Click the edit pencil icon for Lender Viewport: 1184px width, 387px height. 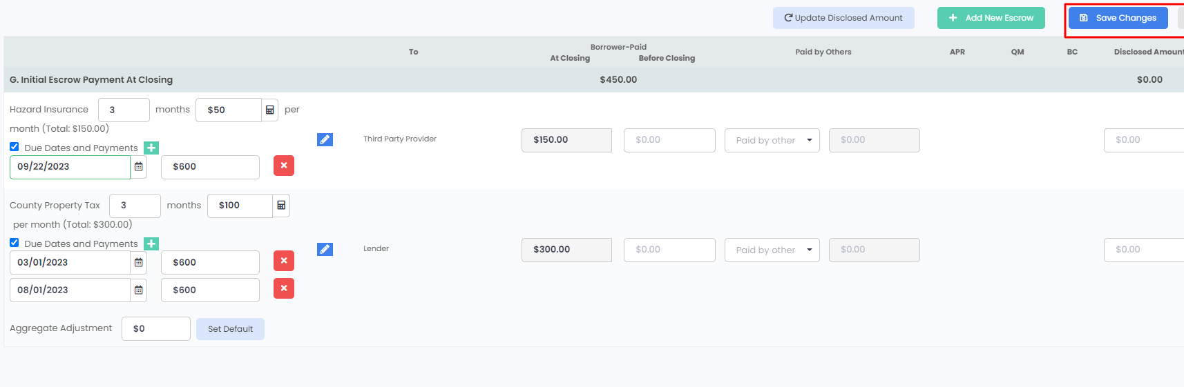(325, 249)
